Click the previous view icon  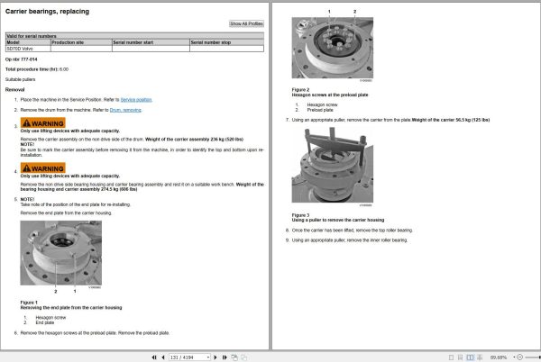pos(234,357)
